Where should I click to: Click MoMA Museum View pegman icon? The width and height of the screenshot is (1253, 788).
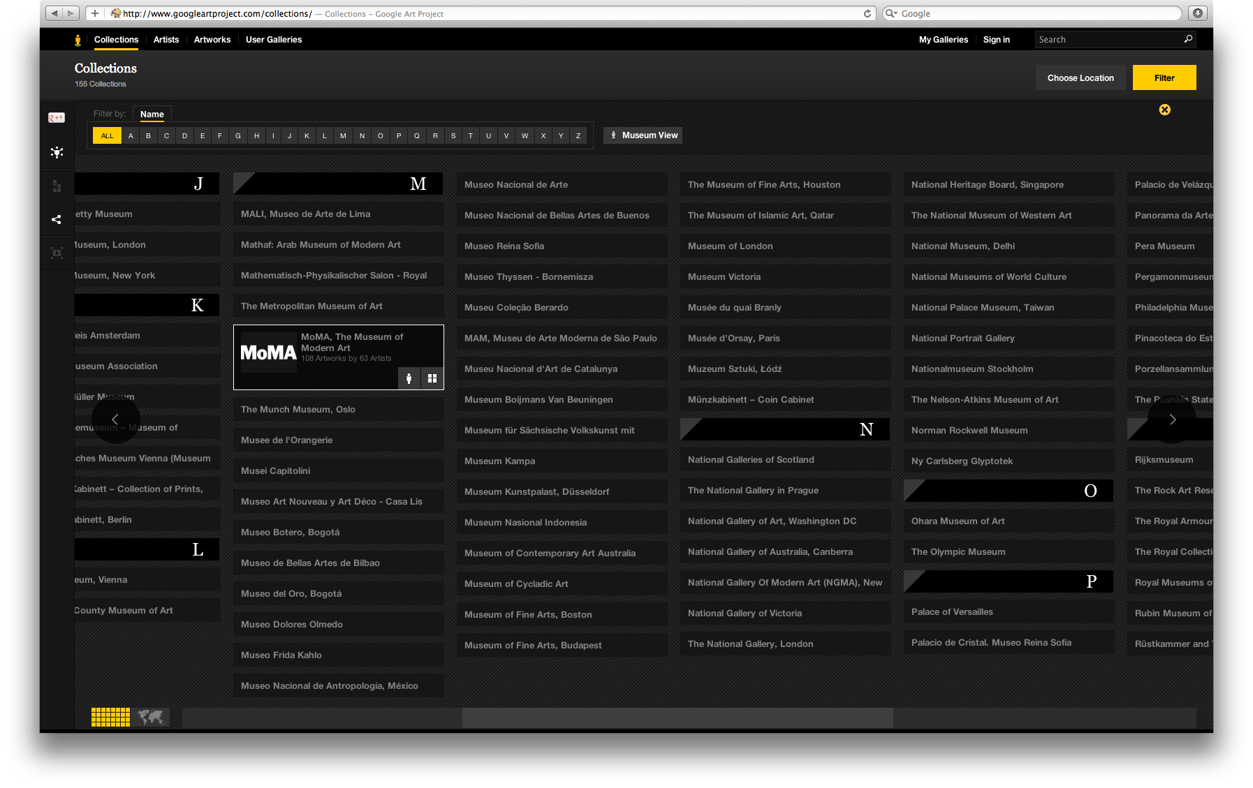(x=409, y=378)
